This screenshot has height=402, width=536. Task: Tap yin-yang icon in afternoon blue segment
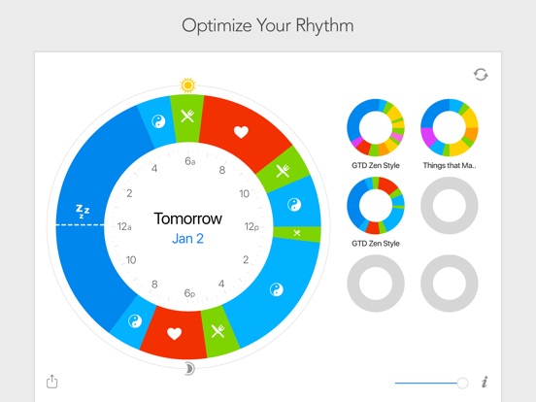pos(276,289)
